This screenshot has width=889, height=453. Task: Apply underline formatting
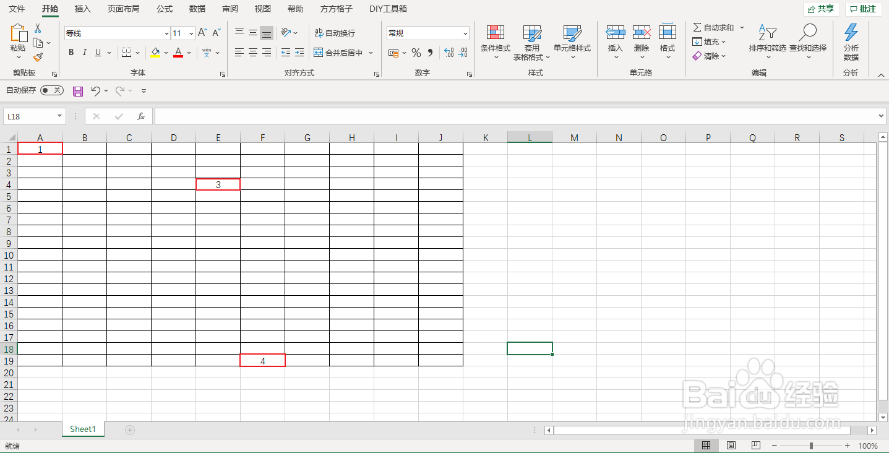click(x=98, y=53)
